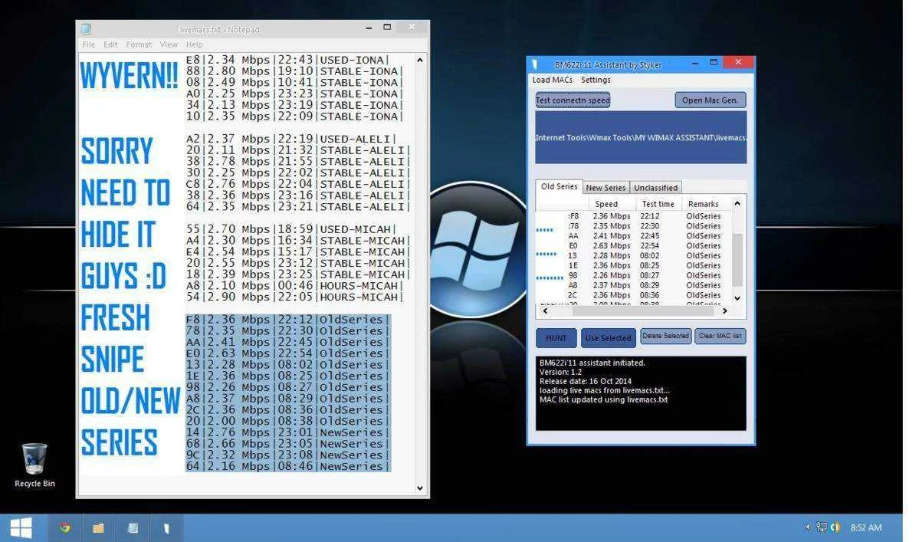The height and width of the screenshot is (542, 919).
Task: Click right arrow of MAC list horizontal scrollbar
Action: [x=725, y=311]
